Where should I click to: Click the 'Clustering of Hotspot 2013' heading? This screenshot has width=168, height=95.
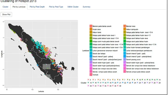coord(18,1)
